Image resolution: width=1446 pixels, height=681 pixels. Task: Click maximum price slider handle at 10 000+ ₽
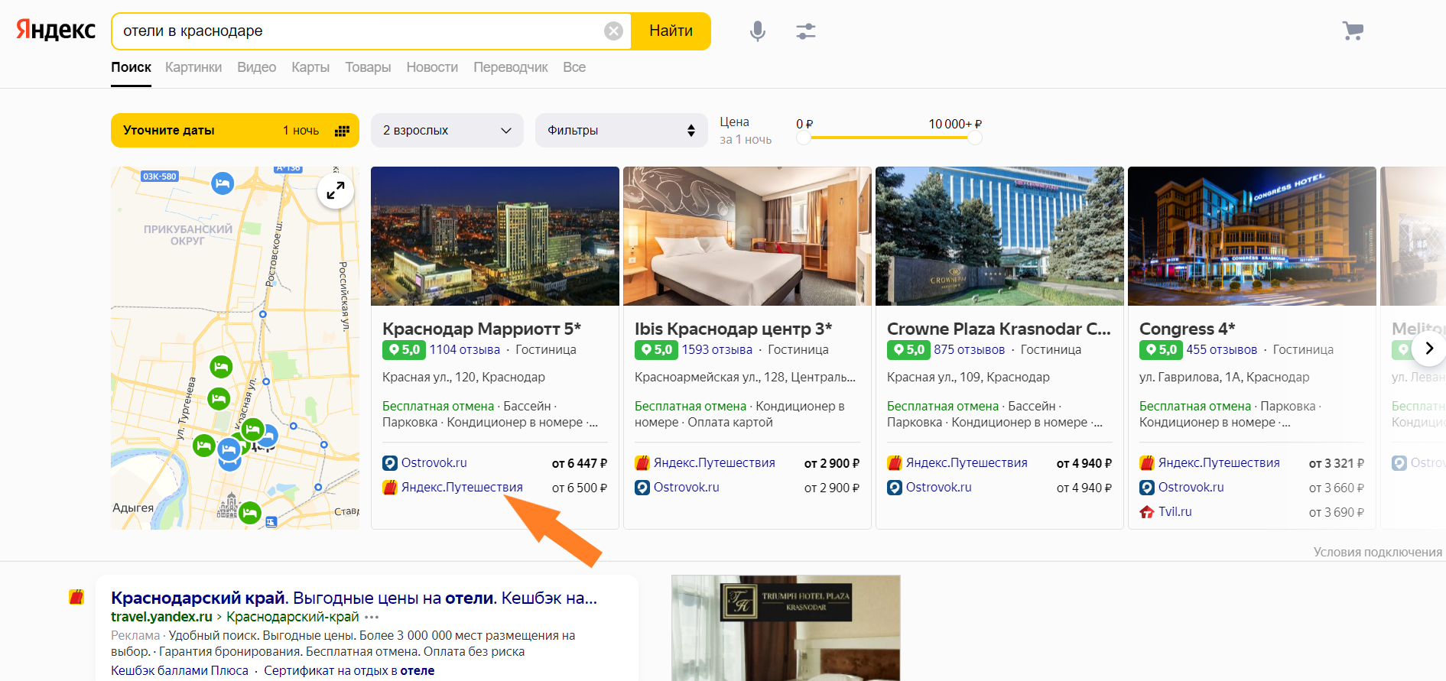[x=975, y=138]
